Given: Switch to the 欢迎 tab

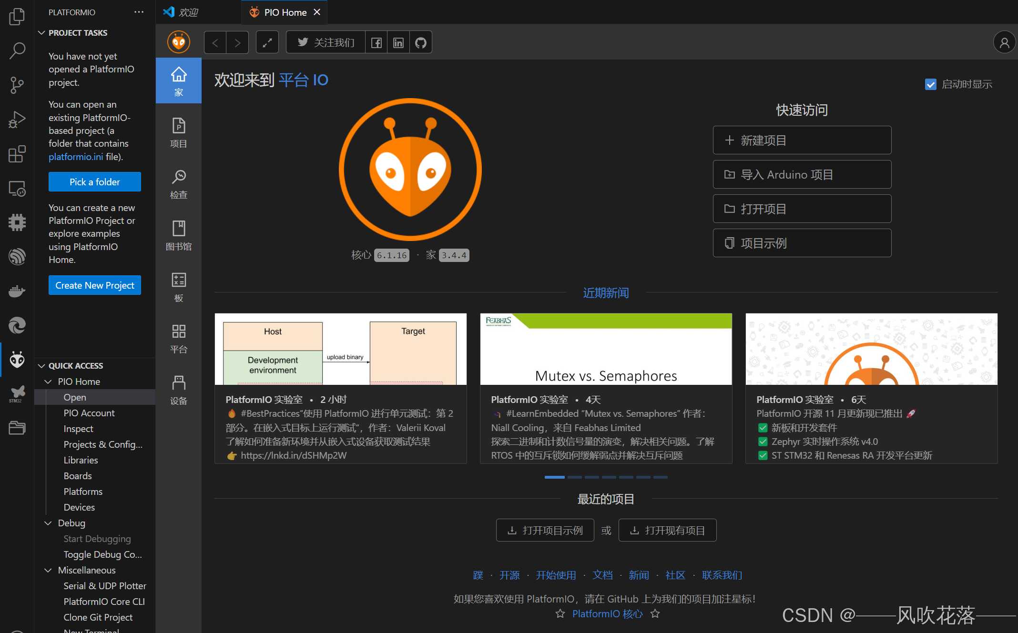Looking at the screenshot, I should pos(188,12).
